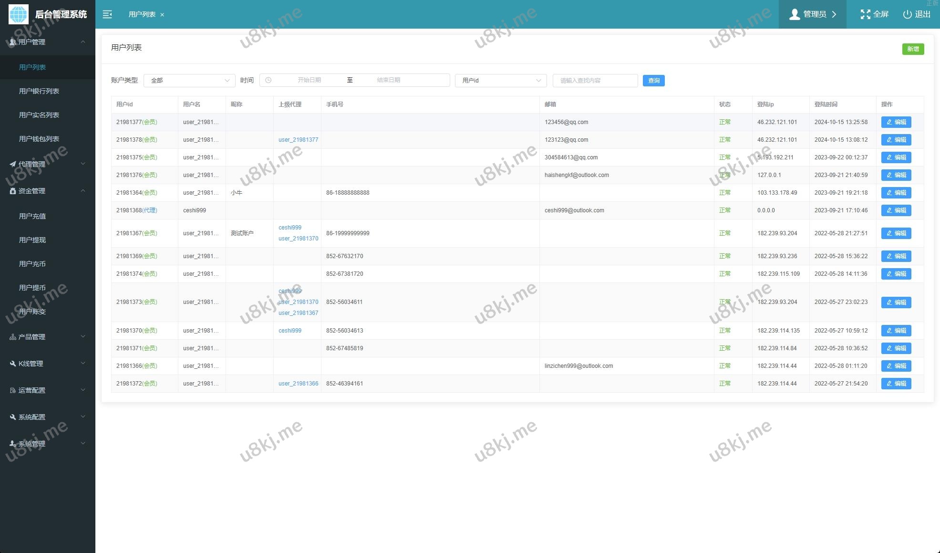
Task: Click the K线管理 wrench icon
Action: coord(13,364)
